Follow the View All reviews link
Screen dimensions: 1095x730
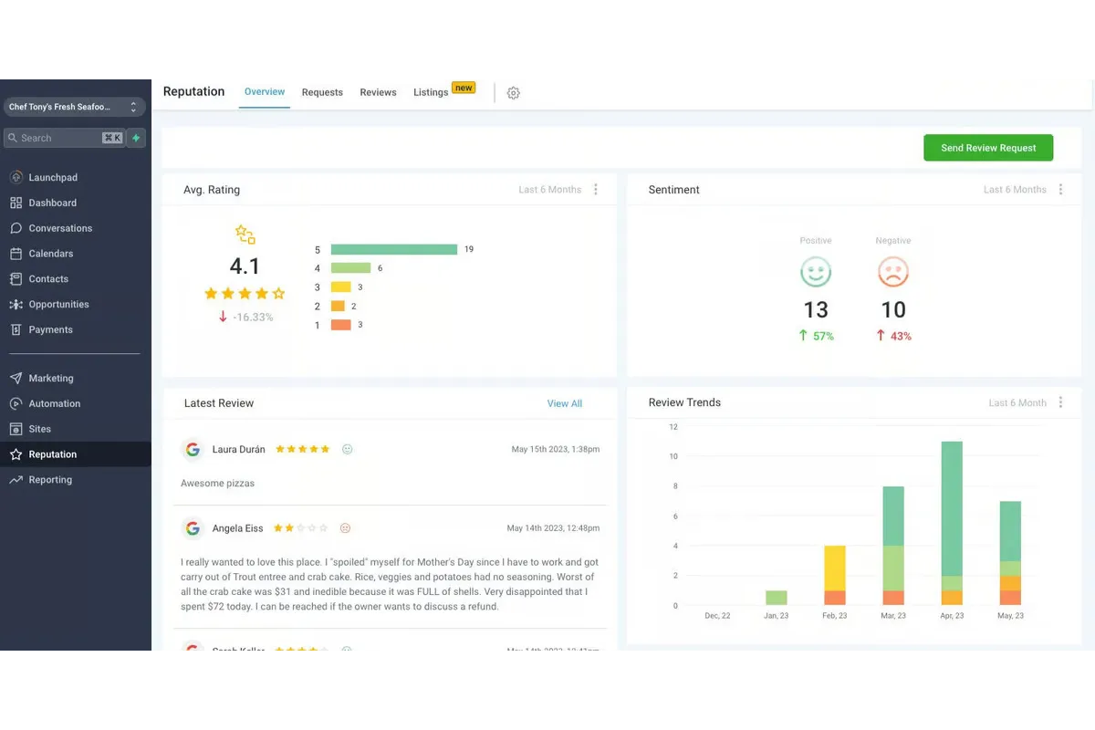point(565,403)
